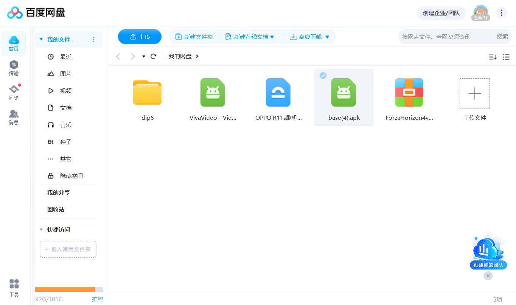The height and width of the screenshot is (305, 516).
Task: Open the navigation history dropdown arrow
Action: click(144, 57)
